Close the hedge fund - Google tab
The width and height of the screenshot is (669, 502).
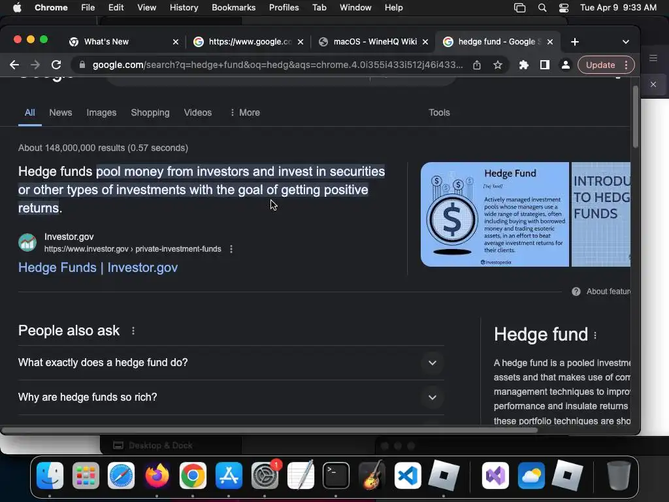pyautogui.click(x=550, y=42)
